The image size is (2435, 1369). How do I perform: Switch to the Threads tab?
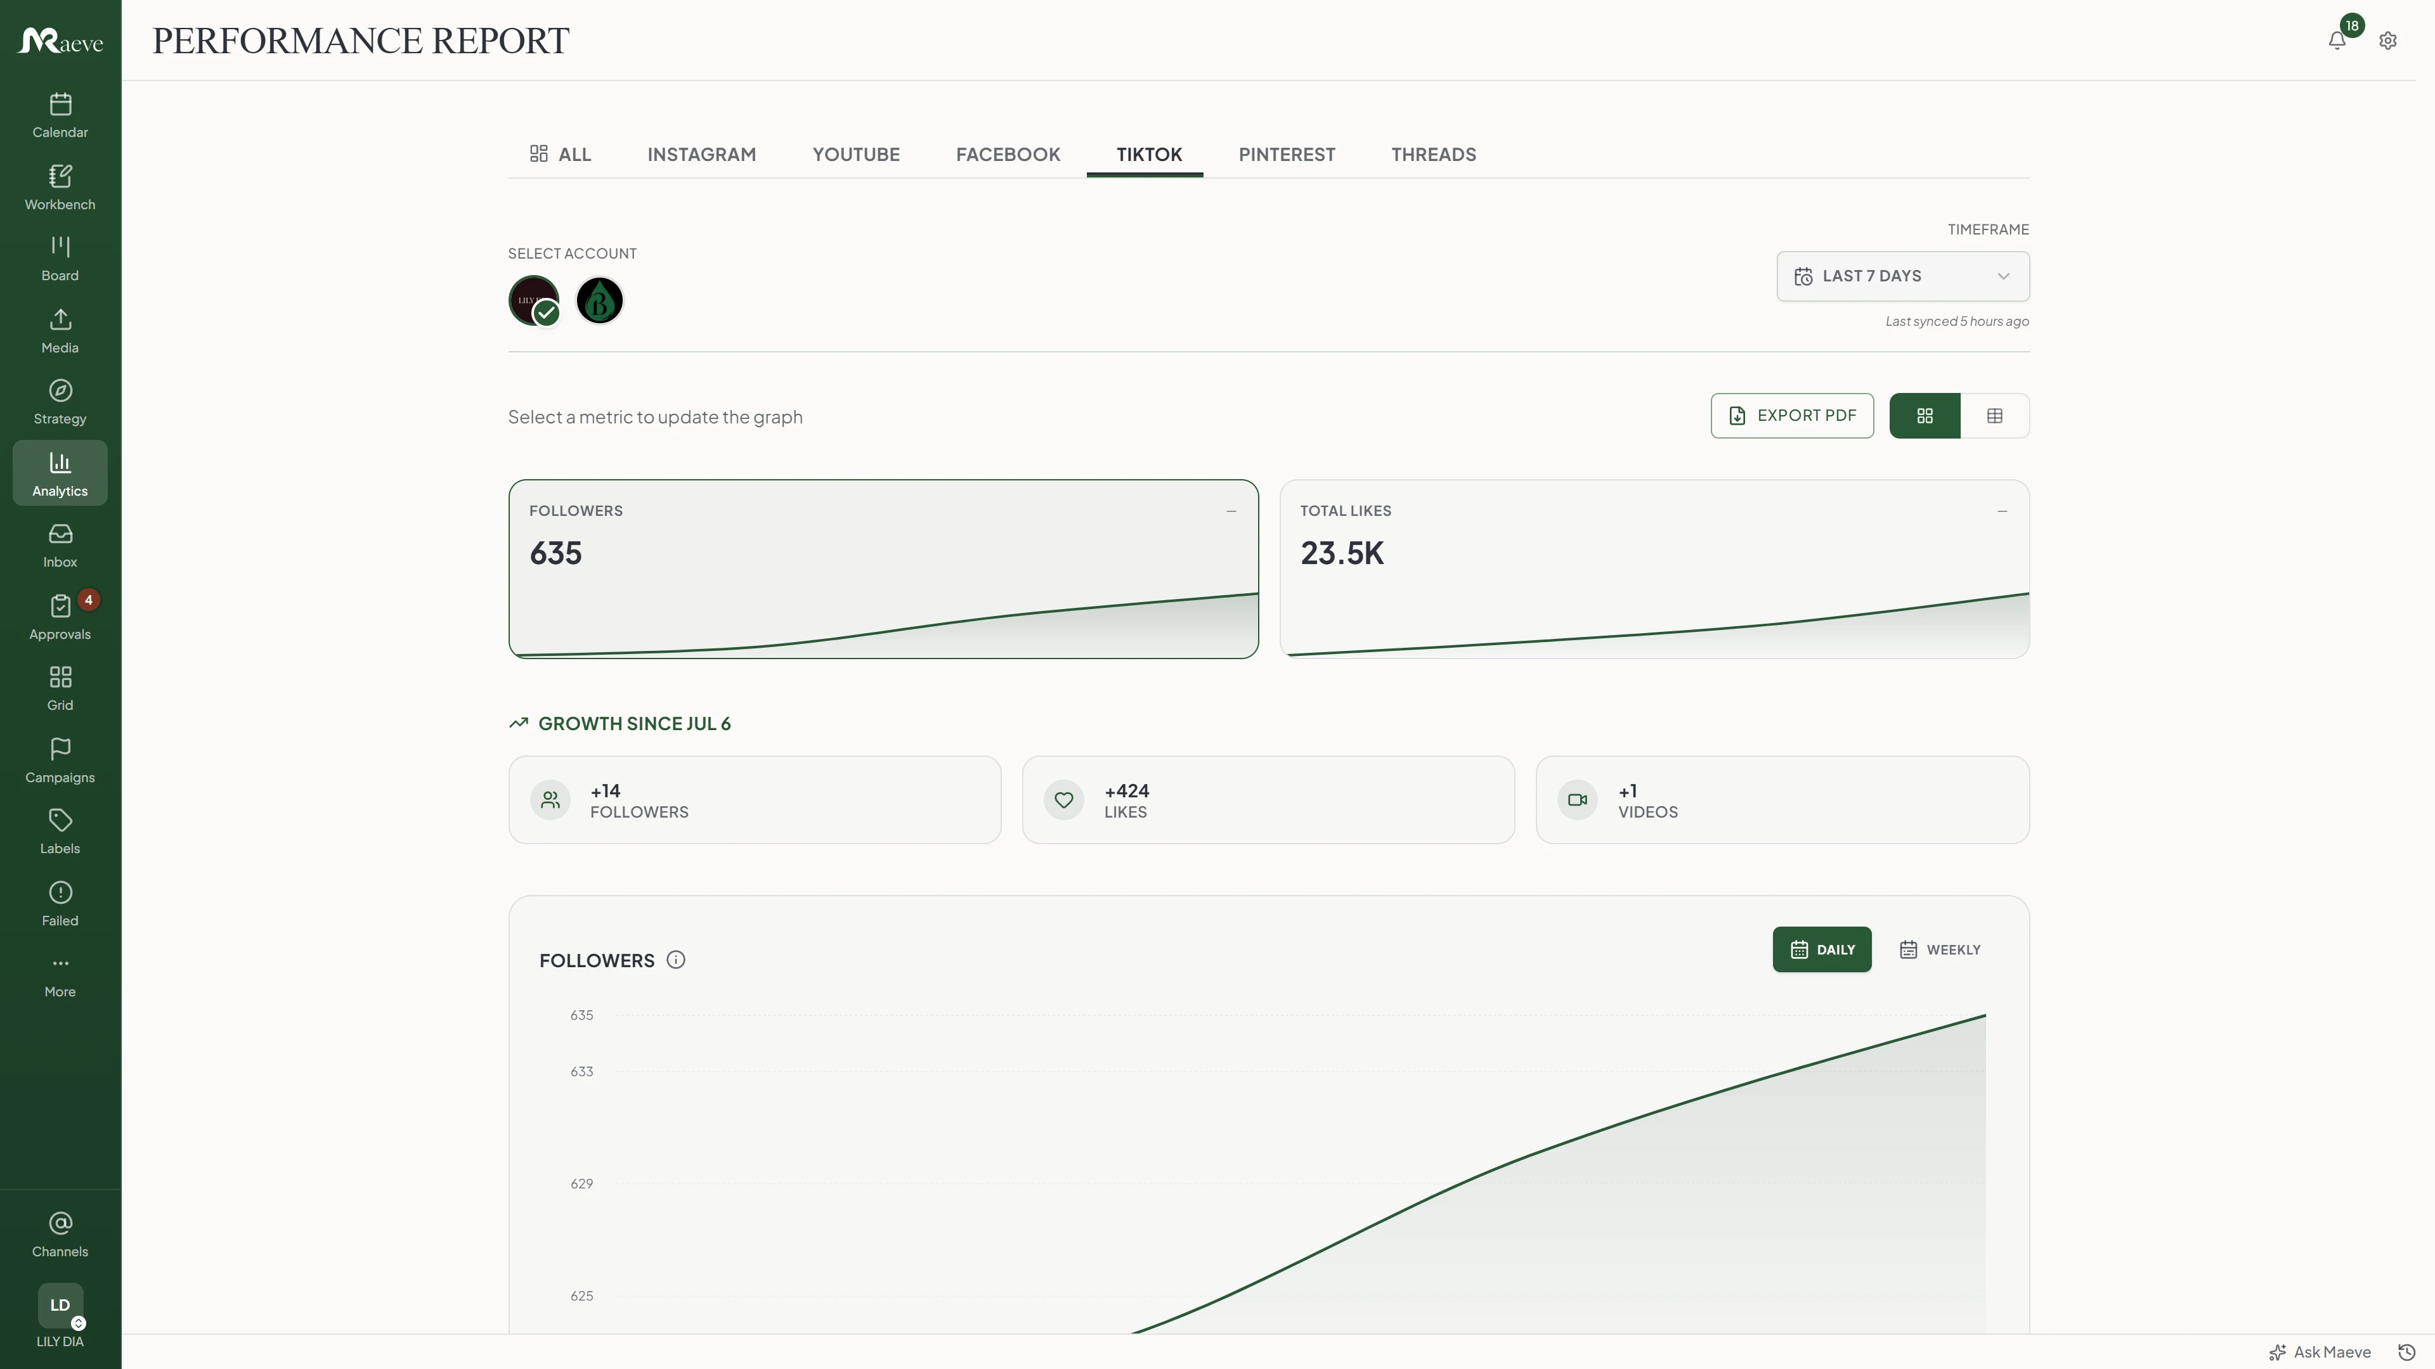1433,154
